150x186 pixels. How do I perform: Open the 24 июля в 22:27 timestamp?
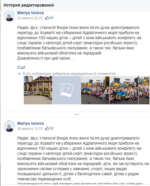point(30,18)
